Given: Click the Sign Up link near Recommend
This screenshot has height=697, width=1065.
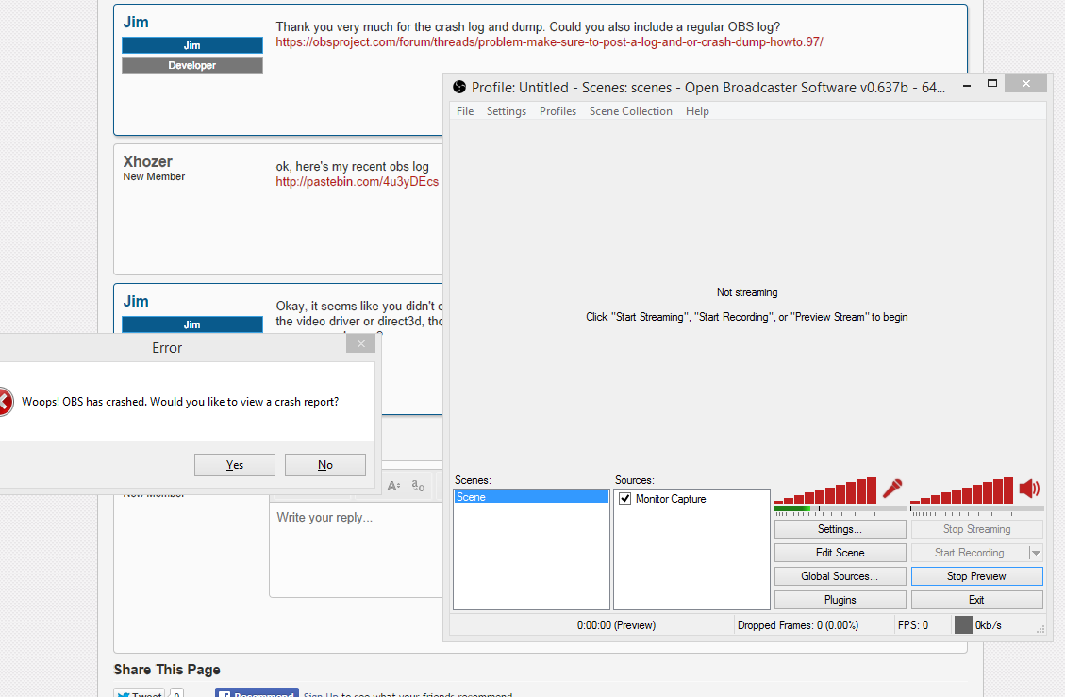Looking at the screenshot, I should pyautogui.click(x=321, y=694).
